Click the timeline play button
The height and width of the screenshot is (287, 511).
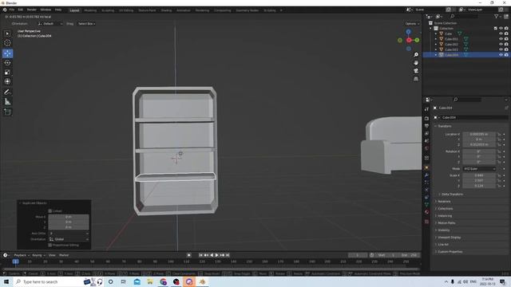tap(216, 255)
